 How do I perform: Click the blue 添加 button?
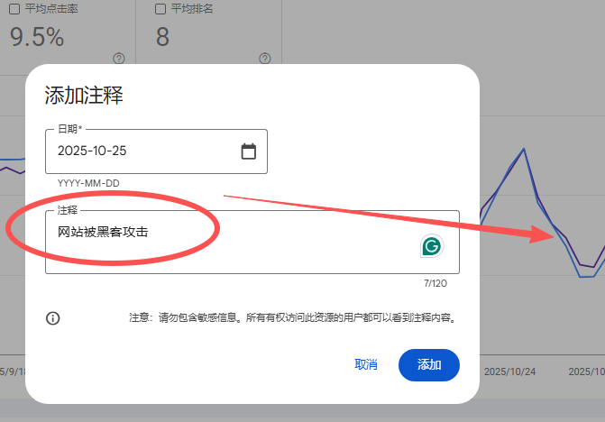pyautogui.click(x=429, y=365)
